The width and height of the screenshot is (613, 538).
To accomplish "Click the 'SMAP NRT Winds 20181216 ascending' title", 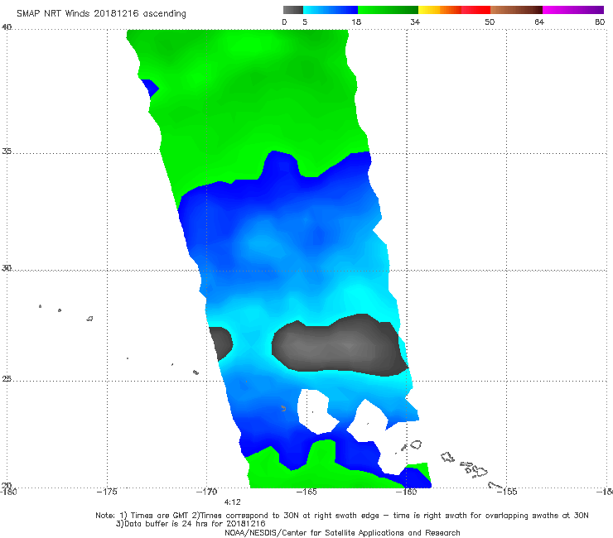I will [101, 13].
